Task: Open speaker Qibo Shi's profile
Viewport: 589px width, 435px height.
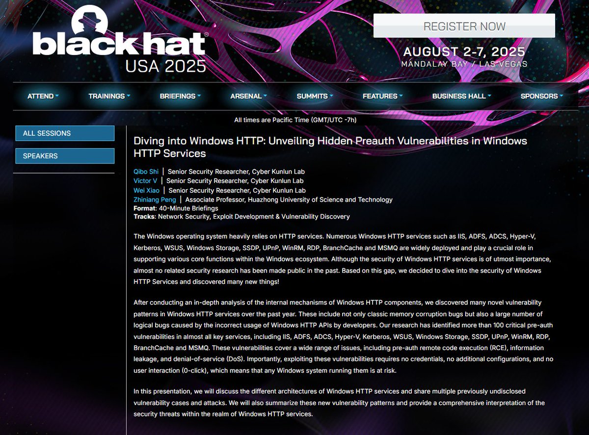Action: coord(146,172)
